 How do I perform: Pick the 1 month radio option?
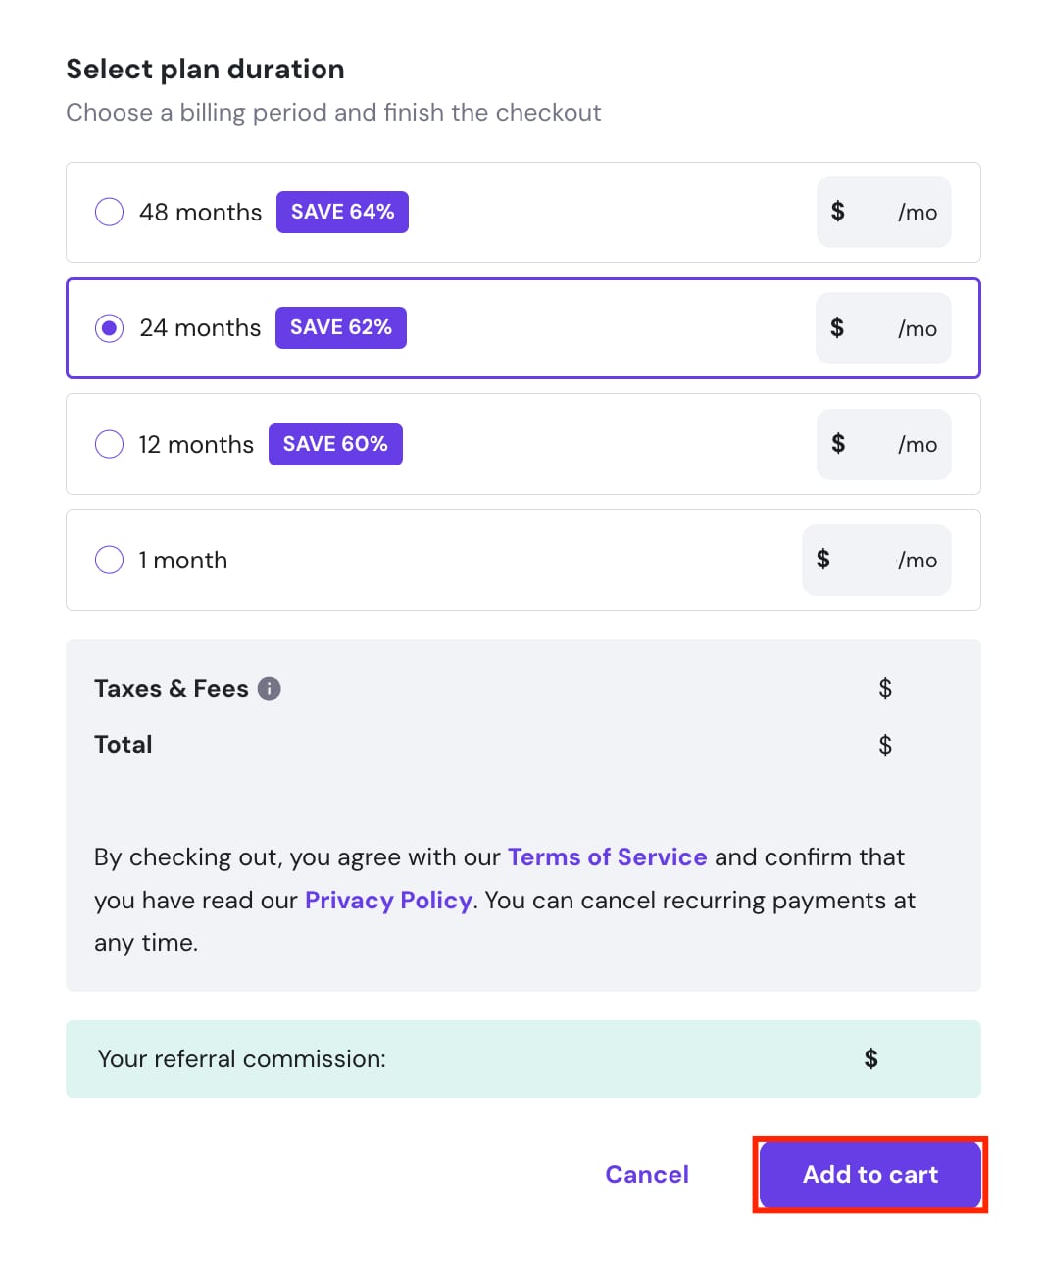tap(109, 560)
